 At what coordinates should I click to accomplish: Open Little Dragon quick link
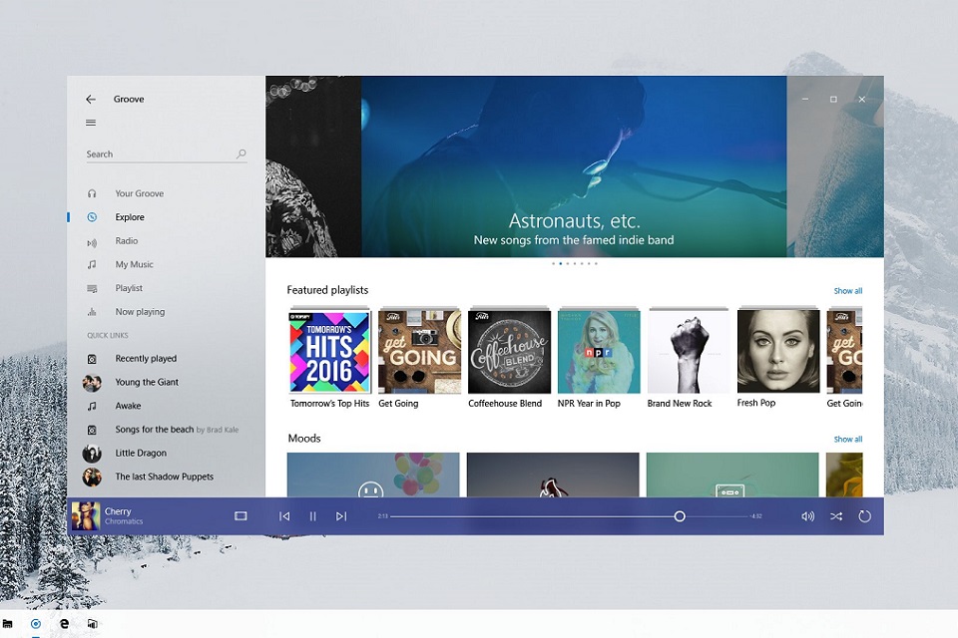click(x=141, y=453)
